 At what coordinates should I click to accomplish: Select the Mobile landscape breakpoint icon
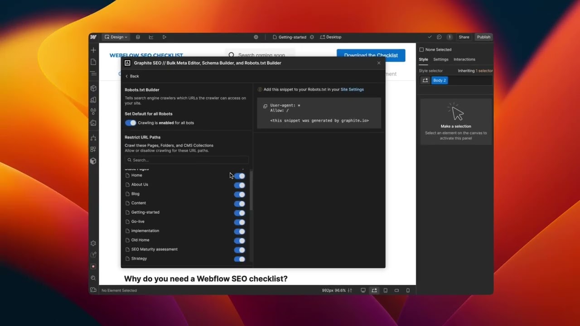pyautogui.click(x=396, y=290)
